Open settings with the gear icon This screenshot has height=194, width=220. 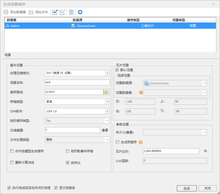coord(80,12)
